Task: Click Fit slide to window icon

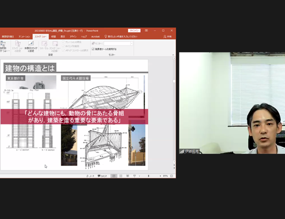Action: point(171,176)
